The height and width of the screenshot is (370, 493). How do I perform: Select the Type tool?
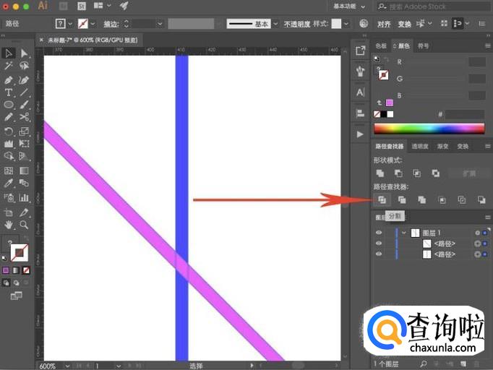[9, 92]
